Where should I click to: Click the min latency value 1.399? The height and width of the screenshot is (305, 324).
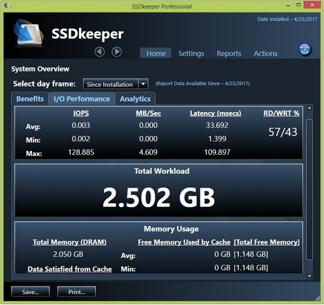point(217,139)
